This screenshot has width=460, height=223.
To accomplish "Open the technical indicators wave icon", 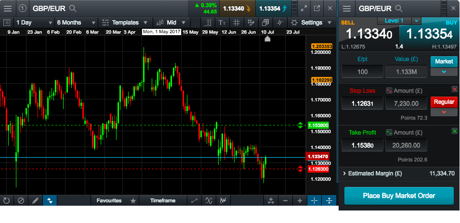I will pos(209,200).
